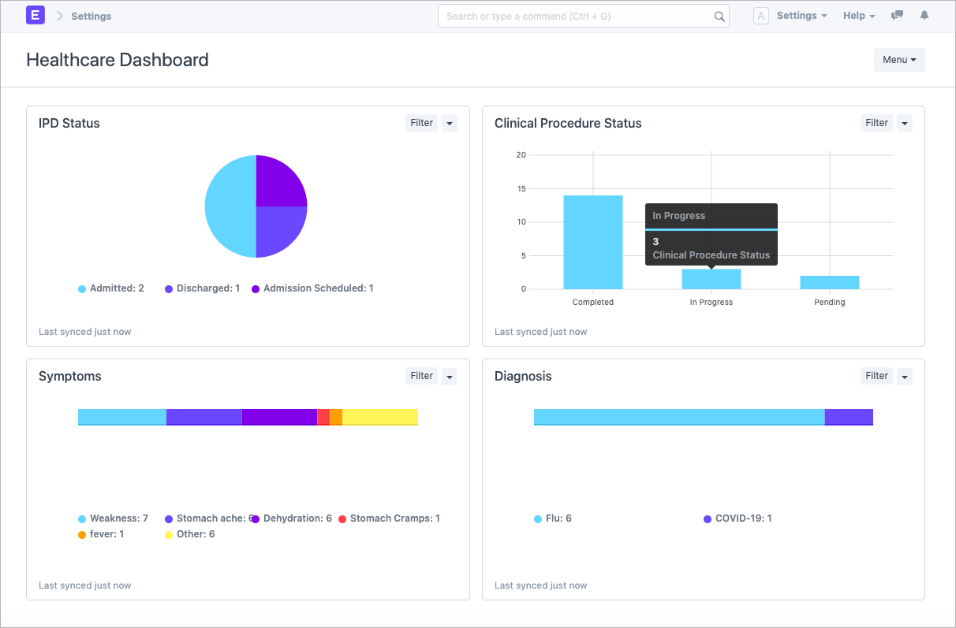Toggle the Weakness legend entry
956x628 pixels.
click(x=114, y=518)
